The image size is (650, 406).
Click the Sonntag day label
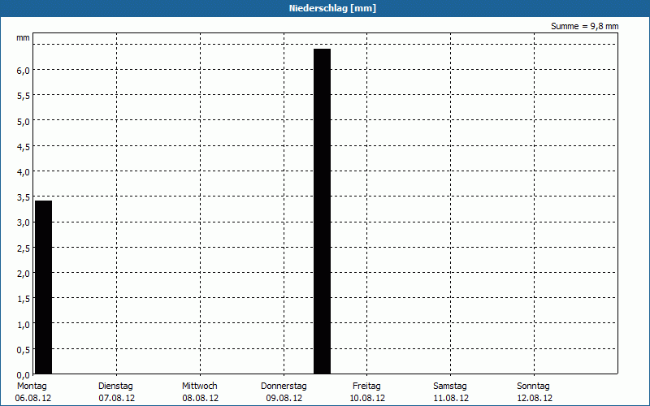pos(534,387)
